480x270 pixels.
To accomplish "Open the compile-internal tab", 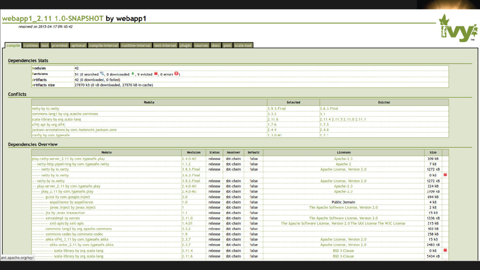I will pos(104,45).
